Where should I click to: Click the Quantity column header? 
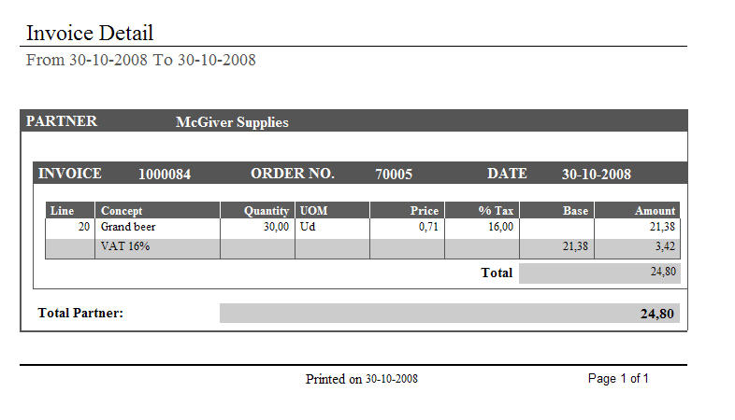tap(267, 211)
